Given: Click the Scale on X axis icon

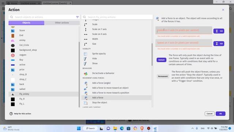Looking at the screenshot, I should [x=86, y=34].
